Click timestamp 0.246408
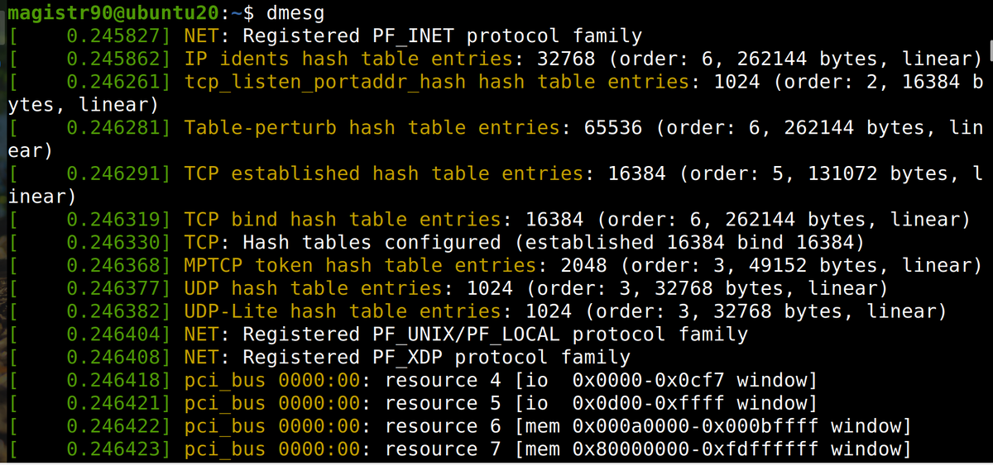The image size is (993, 465). [113, 358]
